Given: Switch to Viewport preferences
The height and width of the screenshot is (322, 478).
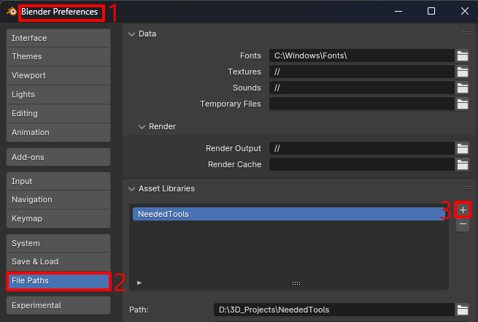Looking at the screenshot, I should [x=58, y=75].
